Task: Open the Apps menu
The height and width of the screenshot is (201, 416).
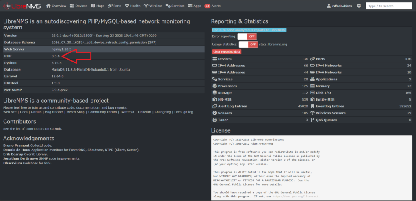Action: click(195, 6)
